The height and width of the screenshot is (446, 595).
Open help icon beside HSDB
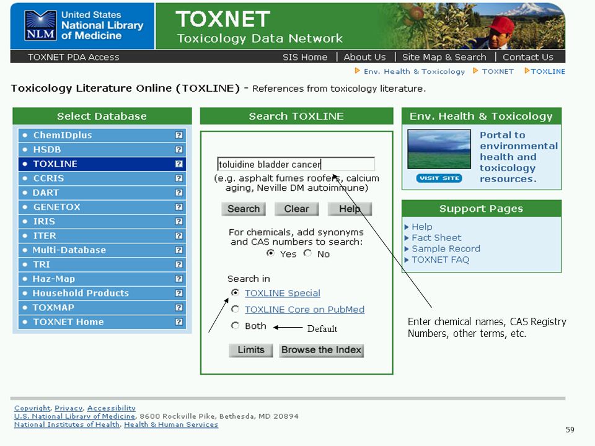(178, 149)
